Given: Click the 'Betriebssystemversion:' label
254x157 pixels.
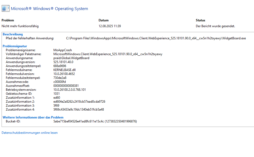Looking at the screenshot, I should click(21, 90).
